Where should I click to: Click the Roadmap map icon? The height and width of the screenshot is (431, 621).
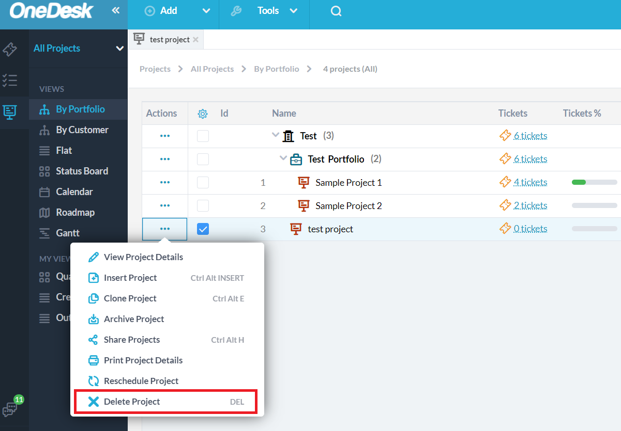click(45, 213)
